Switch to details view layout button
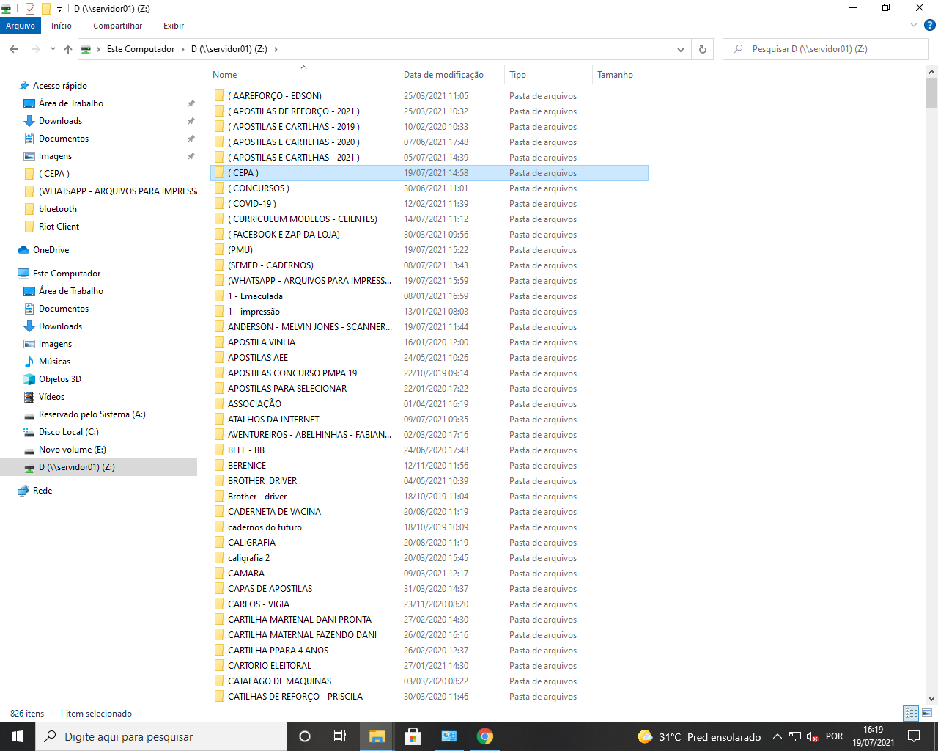This screenshot has width=938, height=751. (911, 713)
